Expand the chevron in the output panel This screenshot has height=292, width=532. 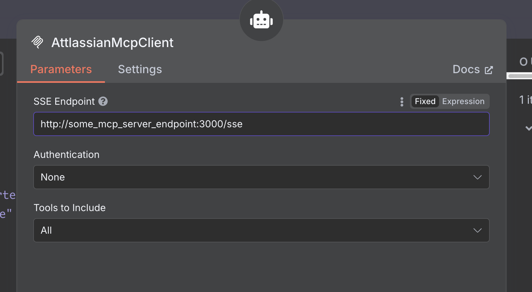pos(528,128)
